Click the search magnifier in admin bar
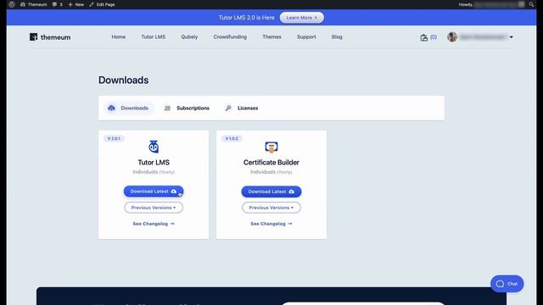Image resolution: width=543 pixels, height=305 pixels. pos(531,4)
